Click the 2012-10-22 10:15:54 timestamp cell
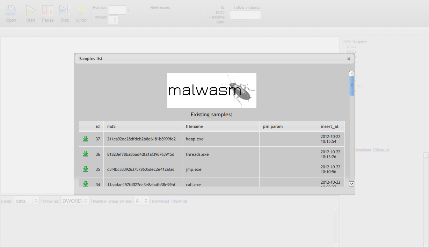 click(x=331, y=139)
